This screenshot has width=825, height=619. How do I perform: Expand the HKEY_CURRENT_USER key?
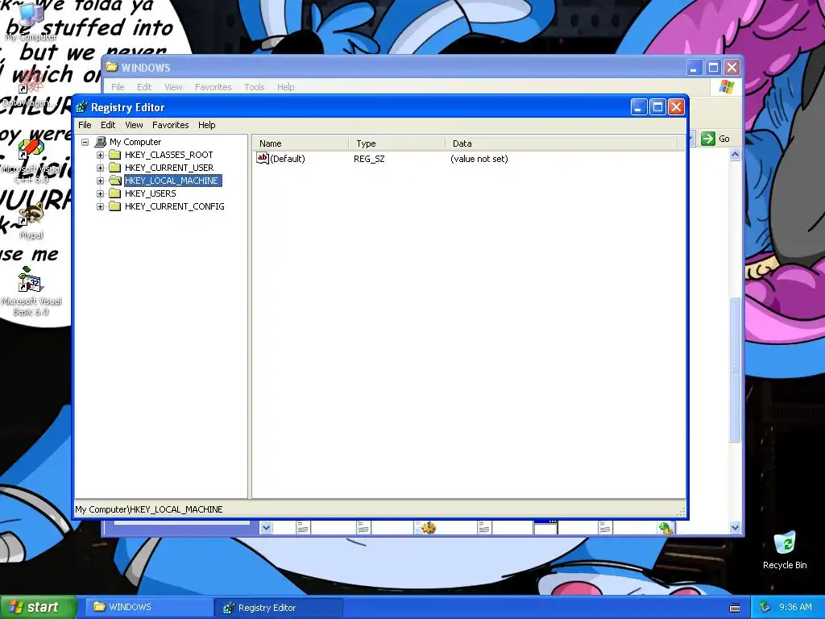click(x=100, y=168)
